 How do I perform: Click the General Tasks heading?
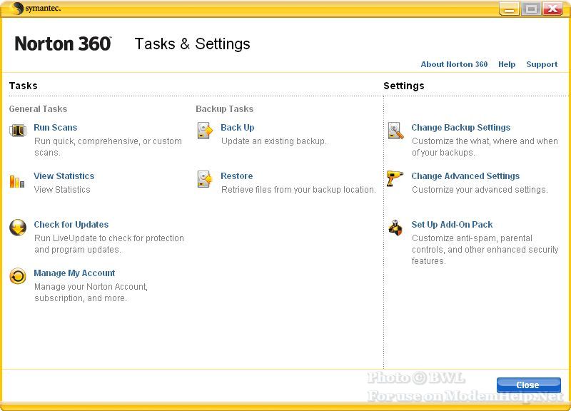click(x=39, y=109)
